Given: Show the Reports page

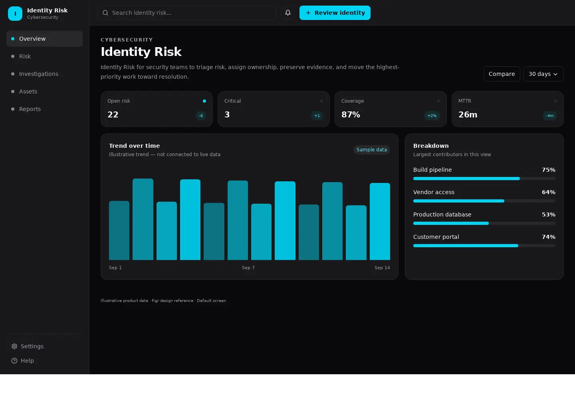Looking at the screenshot, I should tap(45, 109).
